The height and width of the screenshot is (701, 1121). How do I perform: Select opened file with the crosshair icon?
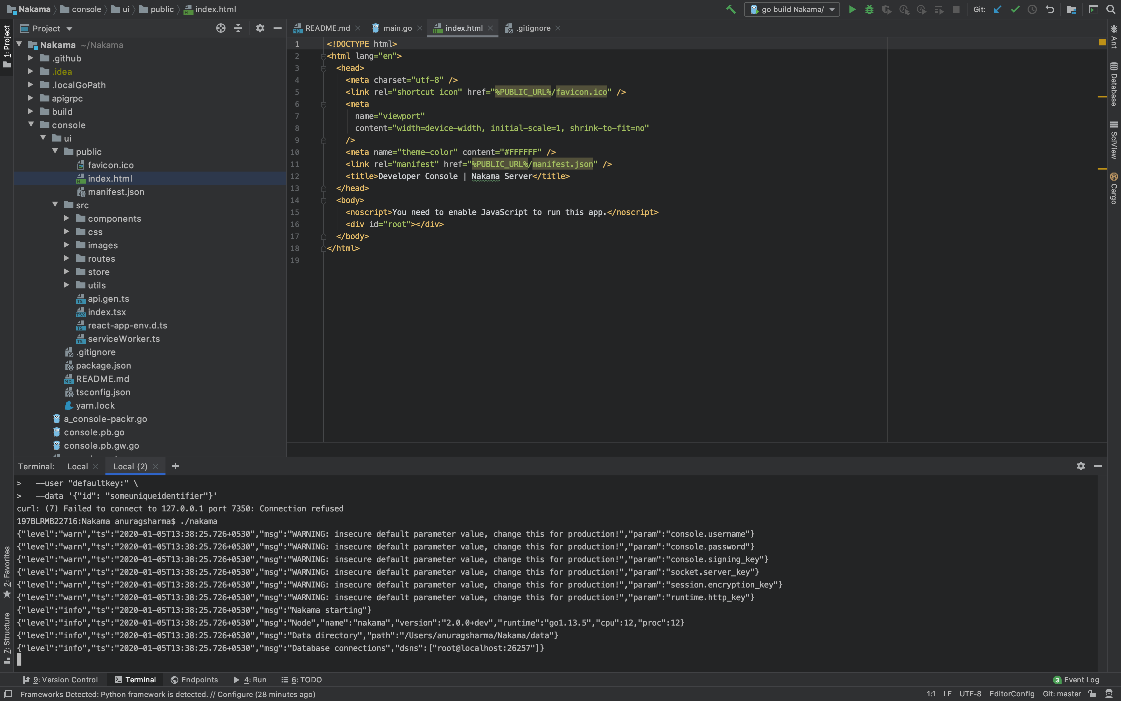pyautogui.click(x=221, y=28)
